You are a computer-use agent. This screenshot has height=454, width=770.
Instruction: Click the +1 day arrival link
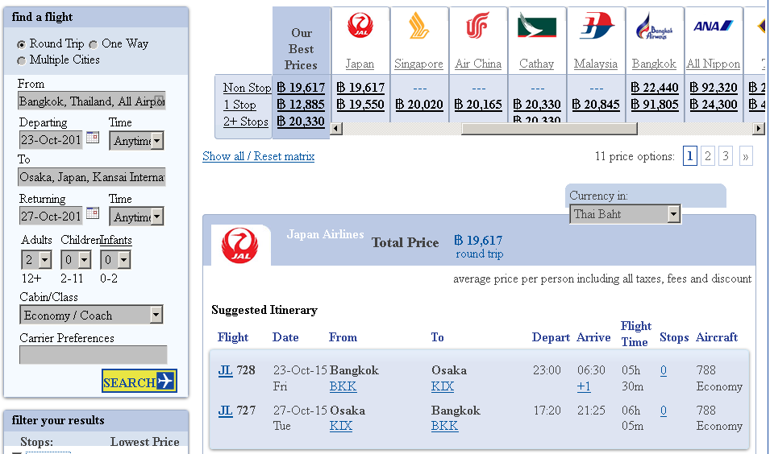584,387
